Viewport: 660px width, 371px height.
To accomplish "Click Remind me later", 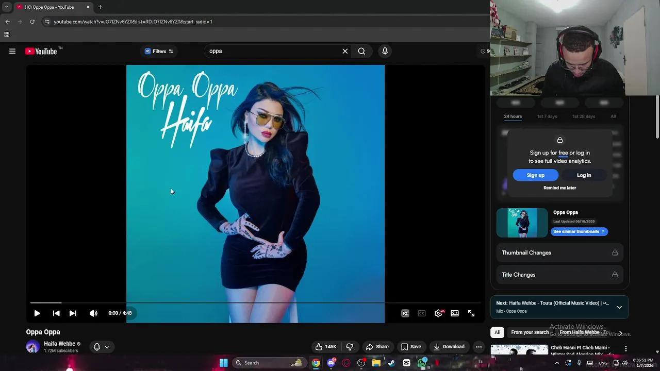I will [560, 188].
